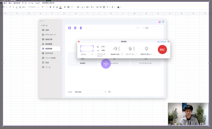Open the 表示形式 menu in spreadsheet
Viewport: 212px width, 129px height.
tap(17, 3)
